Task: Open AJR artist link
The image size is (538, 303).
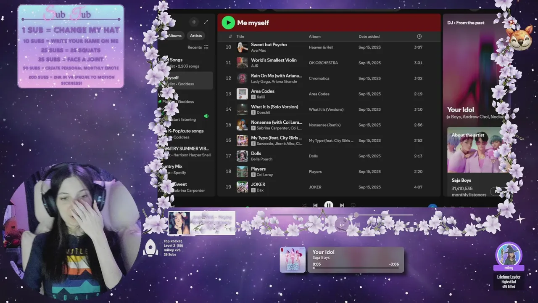Action: pos(255,66)
